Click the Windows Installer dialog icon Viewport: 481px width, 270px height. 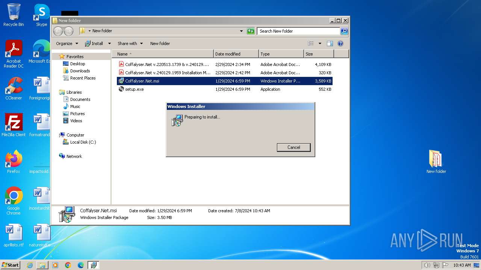(177, 120)
